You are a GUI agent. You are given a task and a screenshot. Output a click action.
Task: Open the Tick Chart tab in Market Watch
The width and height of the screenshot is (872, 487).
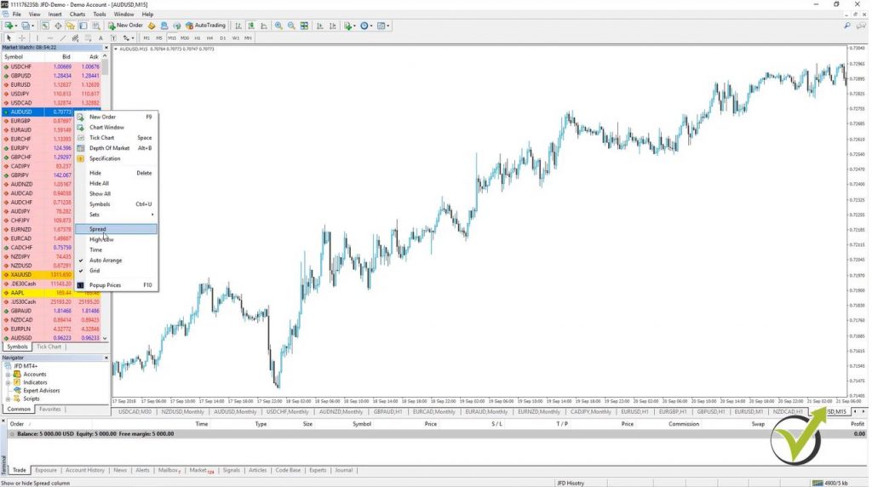(x=49, y=347)
